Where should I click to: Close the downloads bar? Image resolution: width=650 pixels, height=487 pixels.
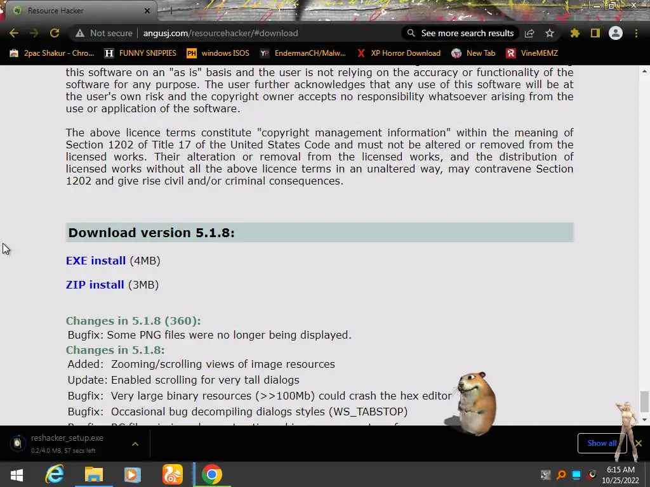click(x=639, y=443)
